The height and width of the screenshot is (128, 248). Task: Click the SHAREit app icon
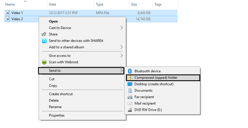[x=44, y=41]
